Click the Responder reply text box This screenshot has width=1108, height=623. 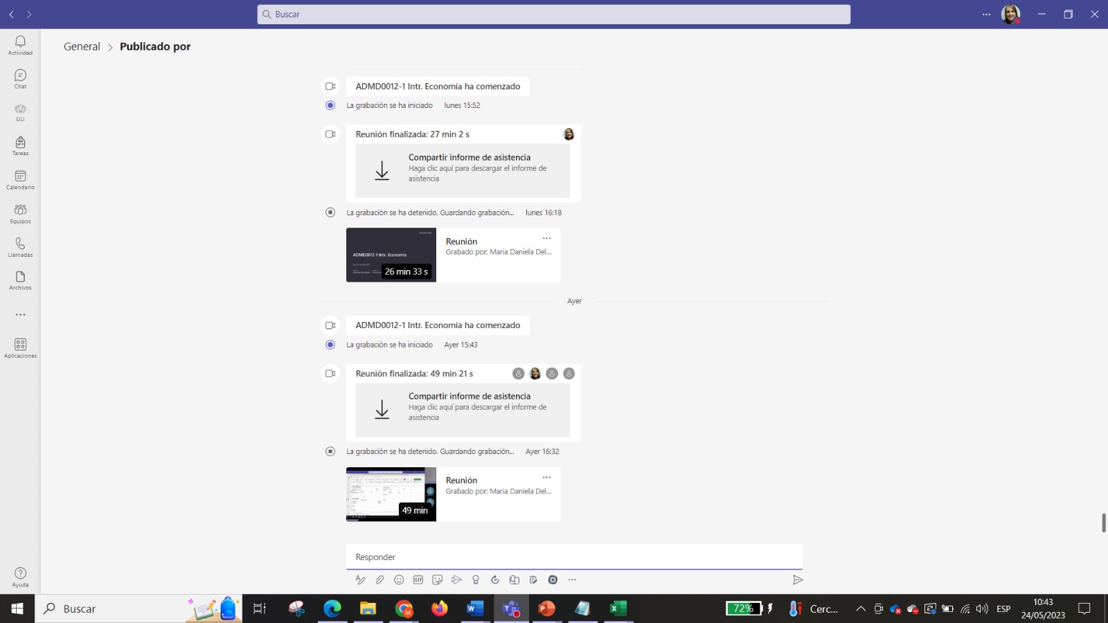[x=573, y=557]
